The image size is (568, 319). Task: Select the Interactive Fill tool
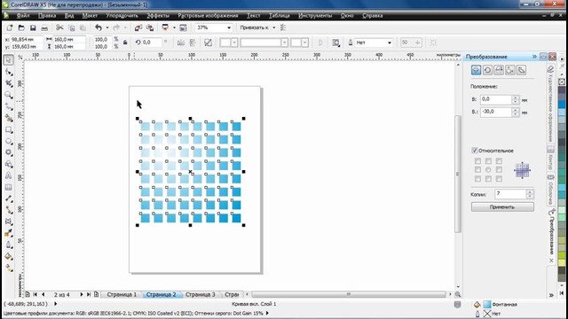(9, 268)
